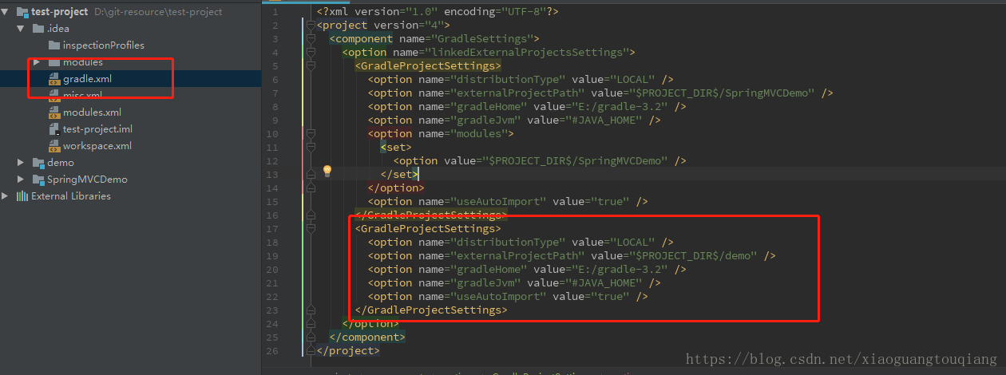
Task: Click the test-project root folder icon
Action: click(22, 12)
